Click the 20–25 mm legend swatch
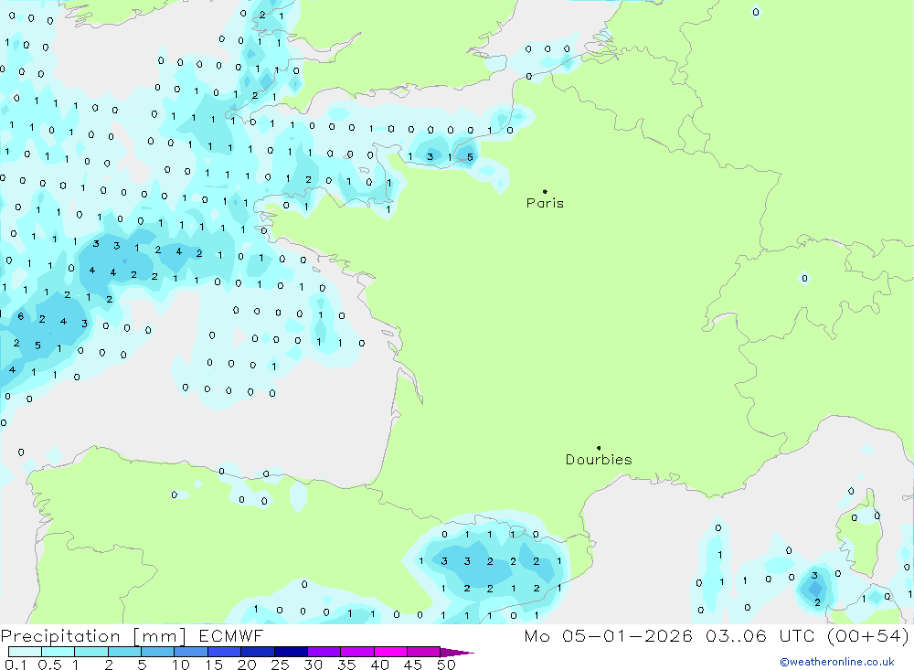This screenshot has width=914, height=670. 258,652
